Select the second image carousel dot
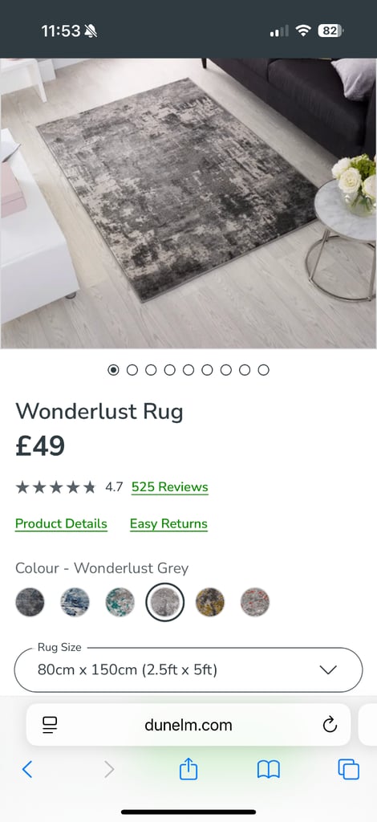 132,370
